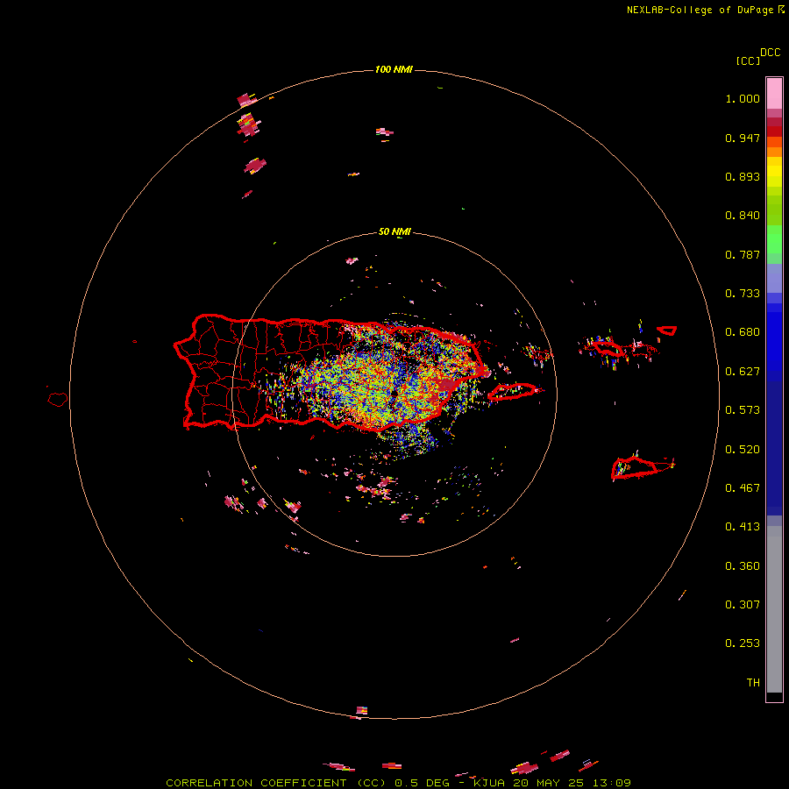
Task: Click the DCC product label above color bar
Action: (770, 53)
